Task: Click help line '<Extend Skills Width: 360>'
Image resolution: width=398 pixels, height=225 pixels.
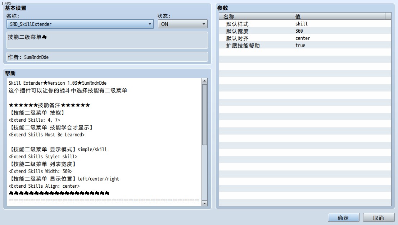Action: (40, 171)
